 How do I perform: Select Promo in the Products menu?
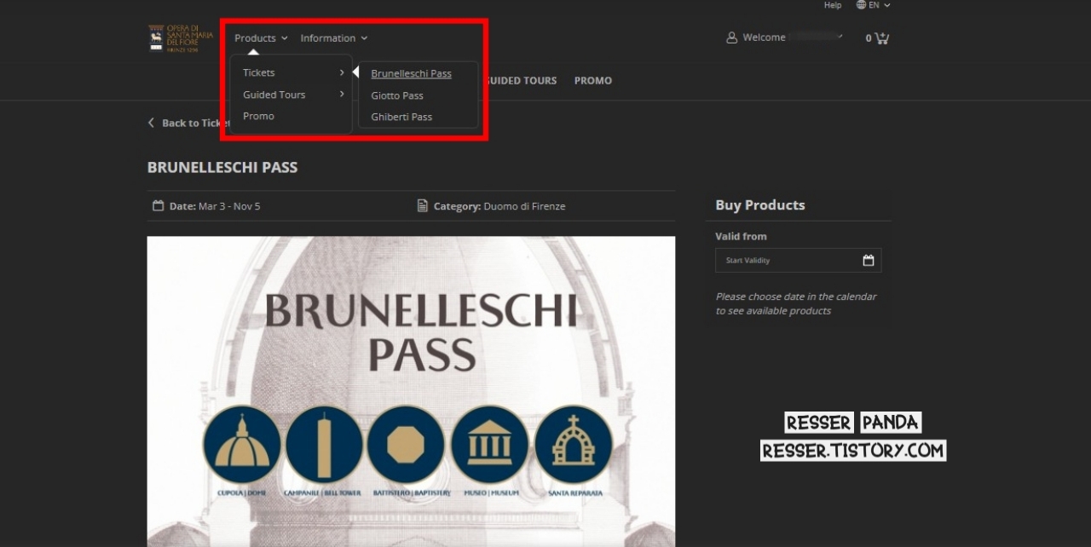click(258, 116)
